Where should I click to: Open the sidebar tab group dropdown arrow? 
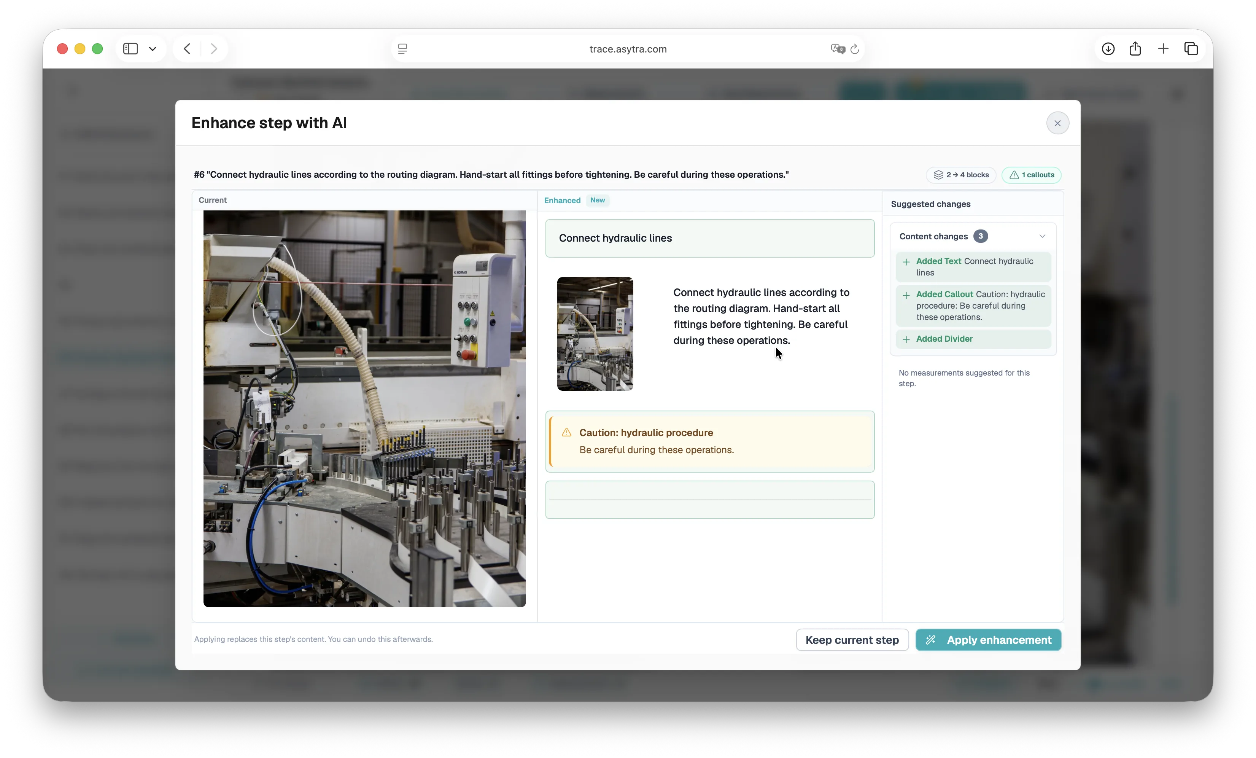[152, 48]
